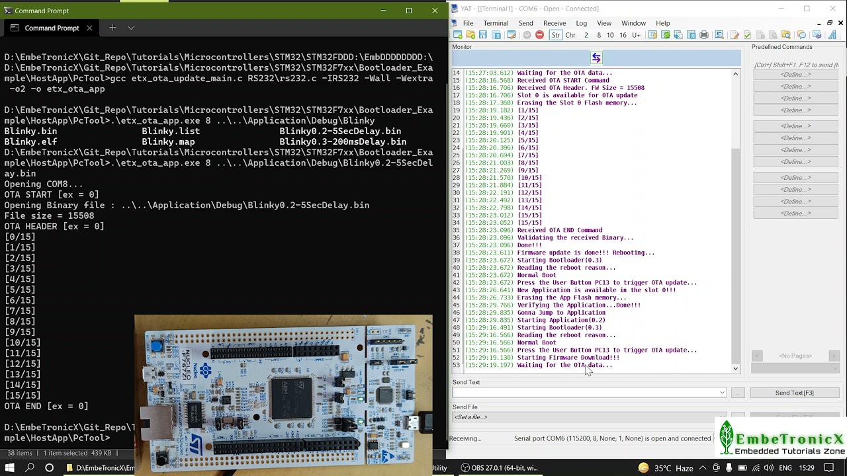Enable the Chr radix mode
This screenshot has width=847, height=476.
(x=570, y=35)
